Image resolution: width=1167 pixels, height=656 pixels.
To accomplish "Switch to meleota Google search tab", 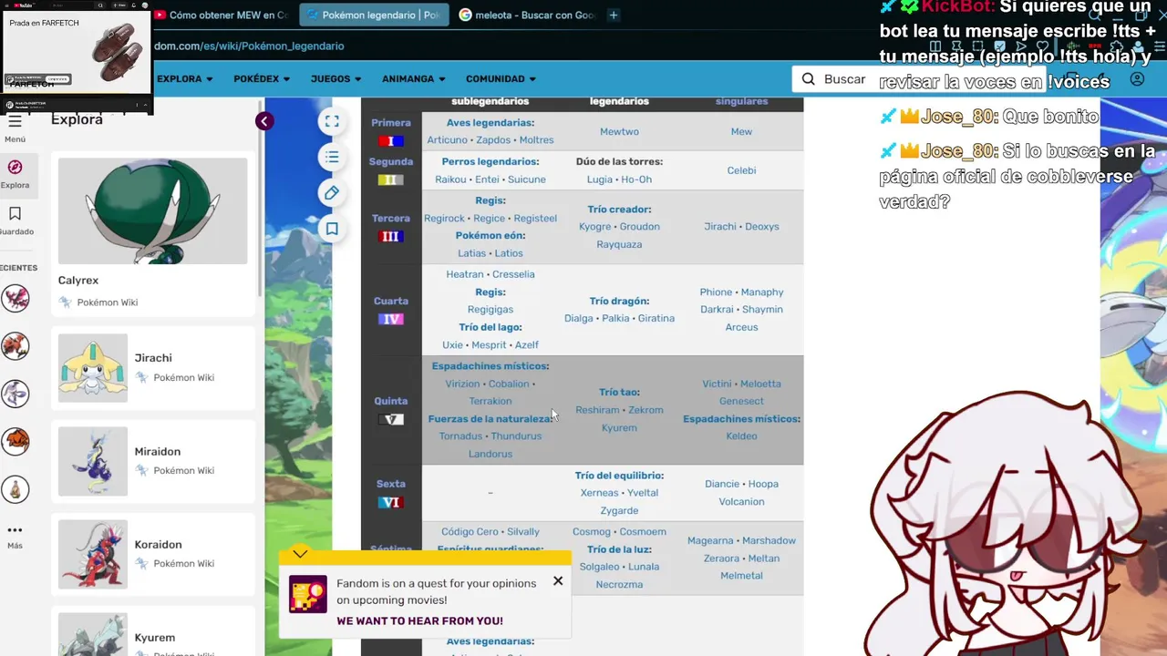I will pos(526,15).
